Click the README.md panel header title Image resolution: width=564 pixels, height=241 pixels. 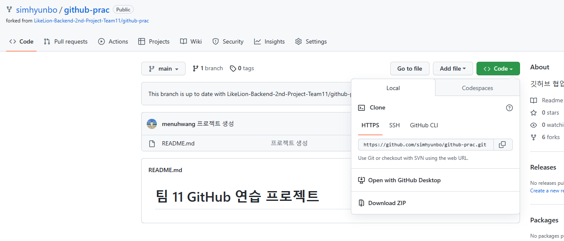(x=165, y=170)
